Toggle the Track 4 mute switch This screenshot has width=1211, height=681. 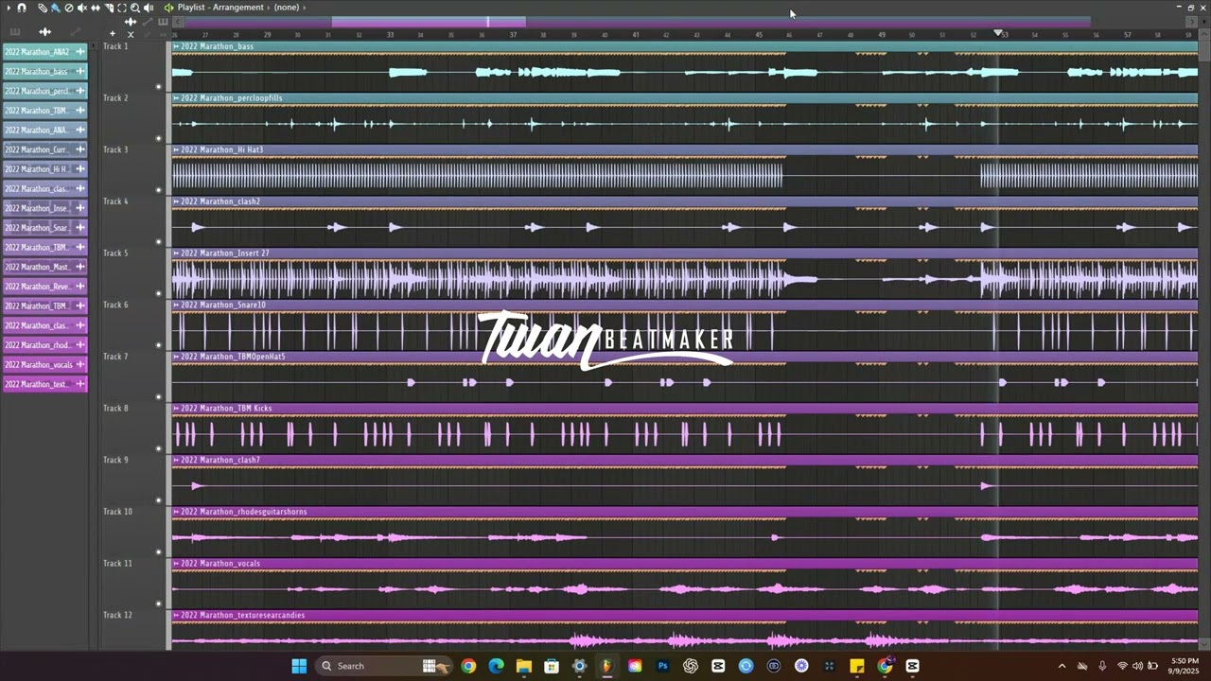coord(159,242)
